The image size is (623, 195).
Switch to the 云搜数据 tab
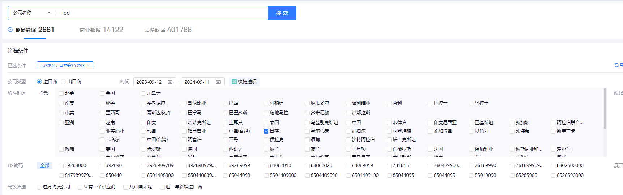[168, 30]
